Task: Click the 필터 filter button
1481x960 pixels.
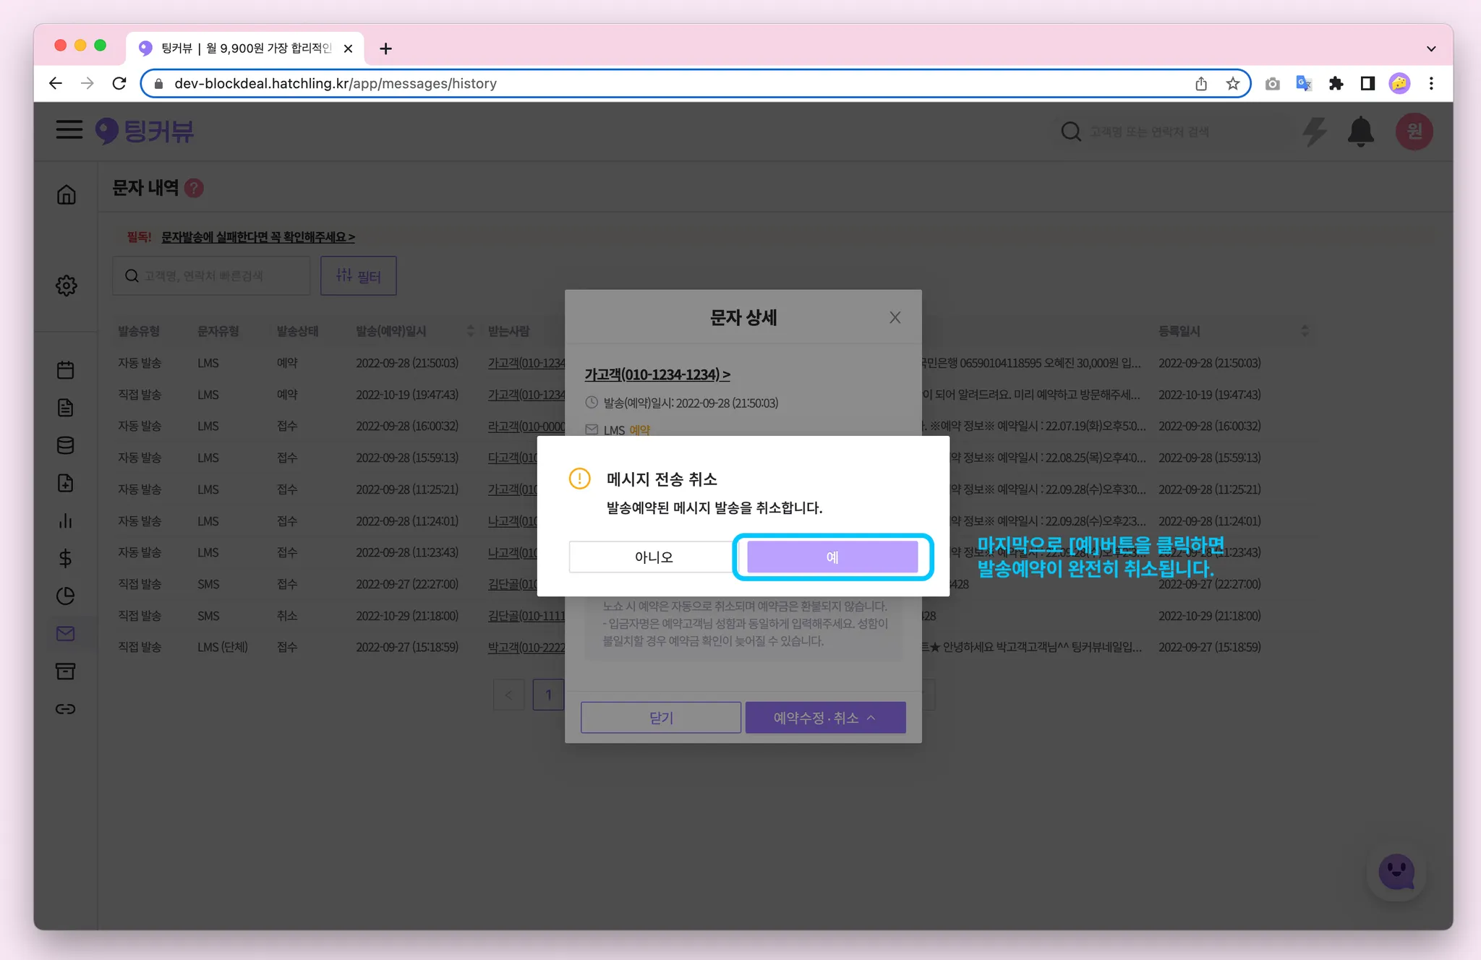Action: pyautogui.click(x=359, y=276)
